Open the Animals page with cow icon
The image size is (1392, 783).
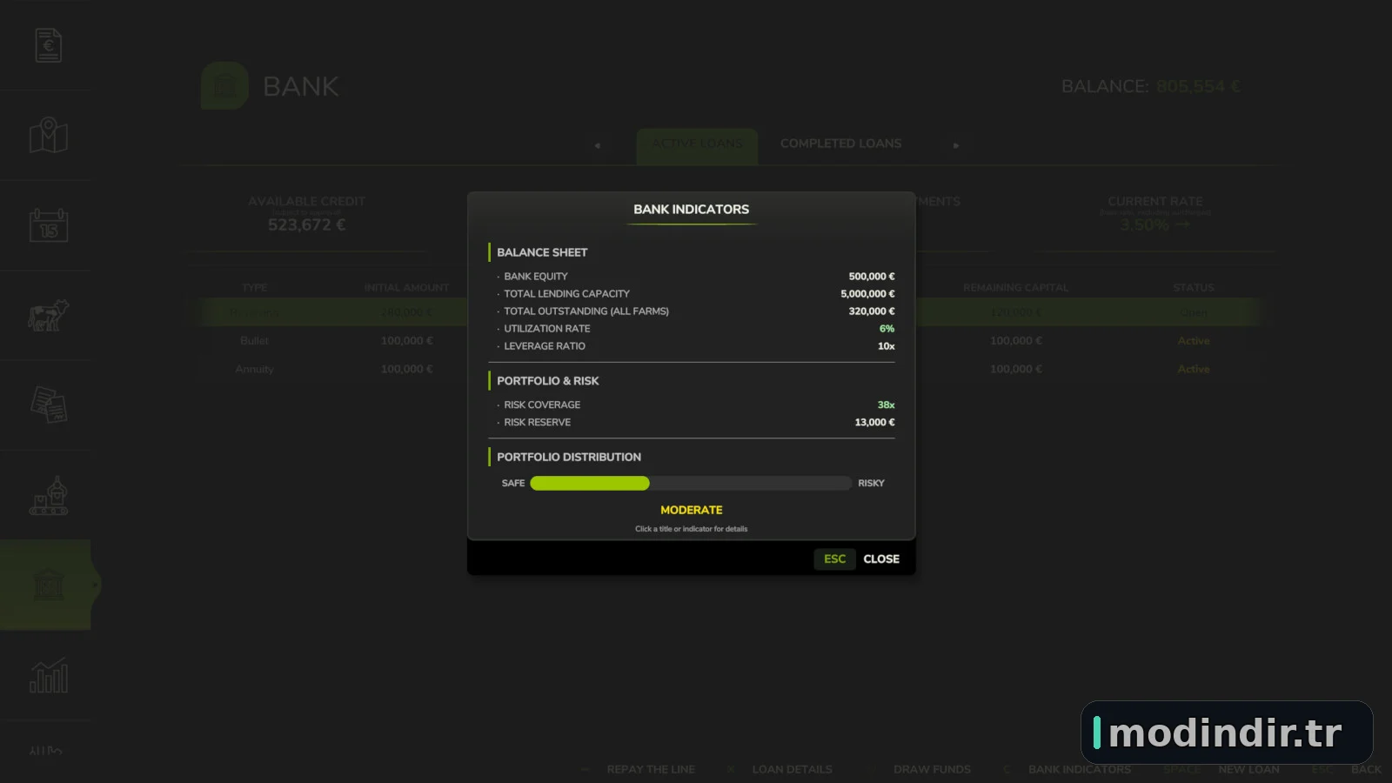tap(49, 315)
